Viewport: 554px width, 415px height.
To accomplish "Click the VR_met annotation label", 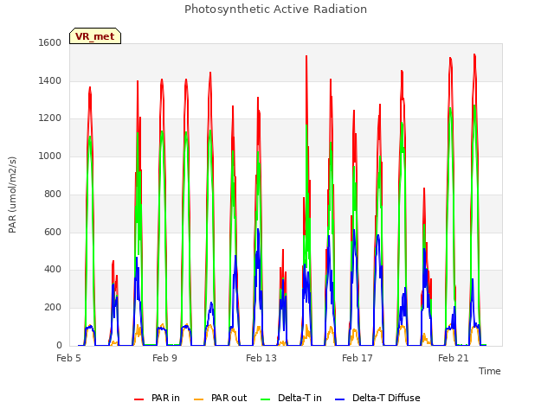I will pyautogui.click(x=95, y=36).
